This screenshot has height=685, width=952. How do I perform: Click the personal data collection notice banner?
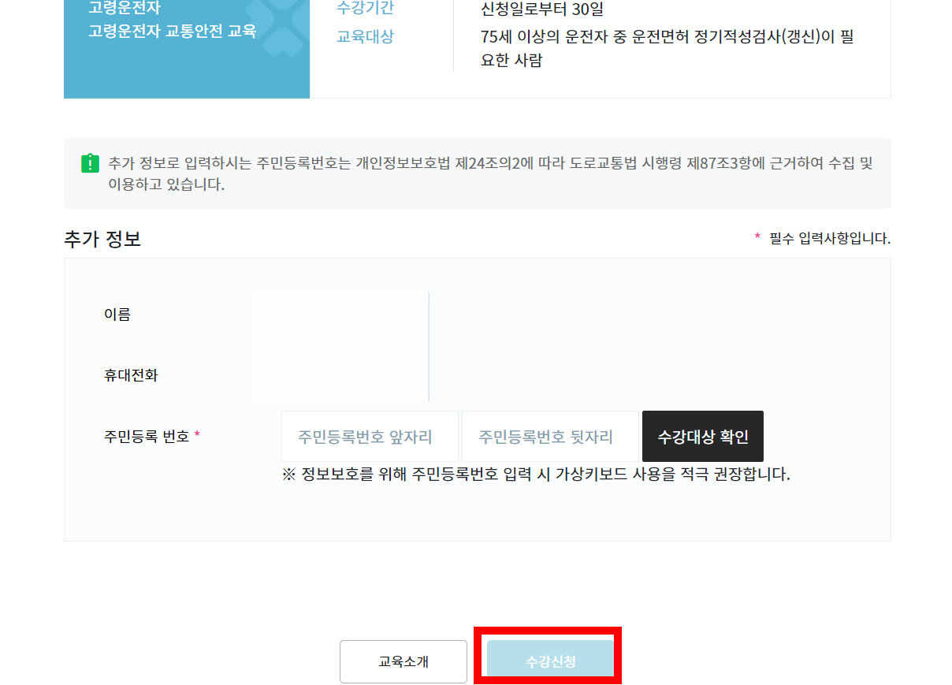coord(477,173)
